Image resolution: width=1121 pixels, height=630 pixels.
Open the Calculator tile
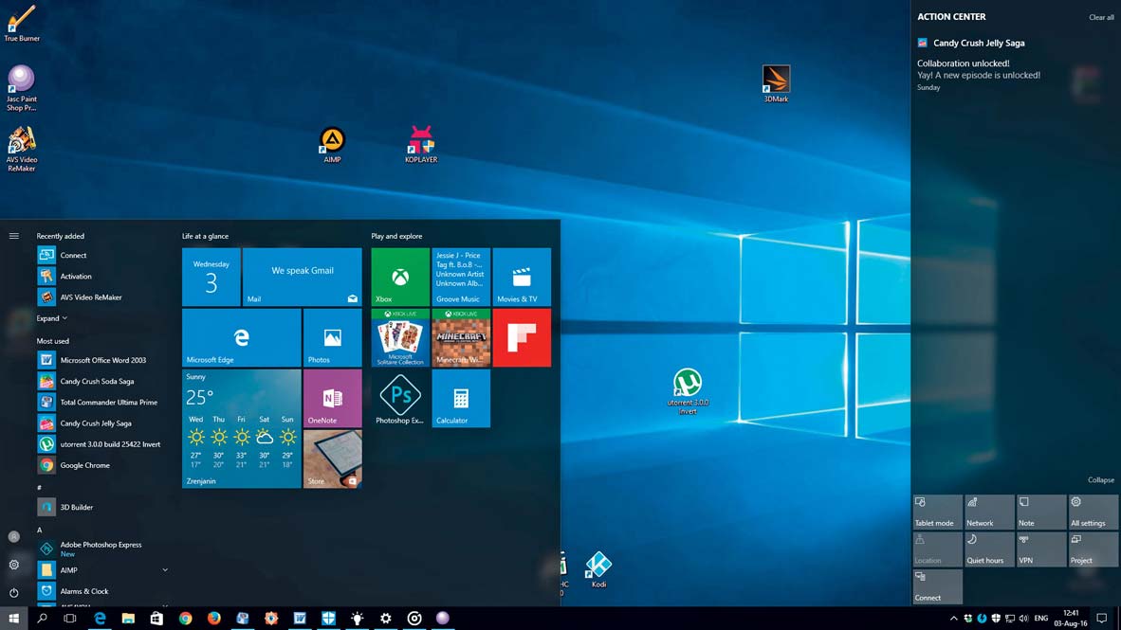(x=461, y=399)
